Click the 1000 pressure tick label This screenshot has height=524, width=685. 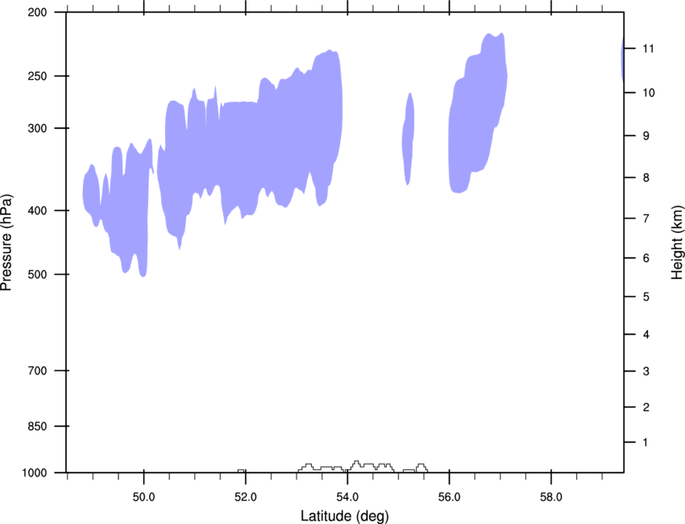pos(35,473)
